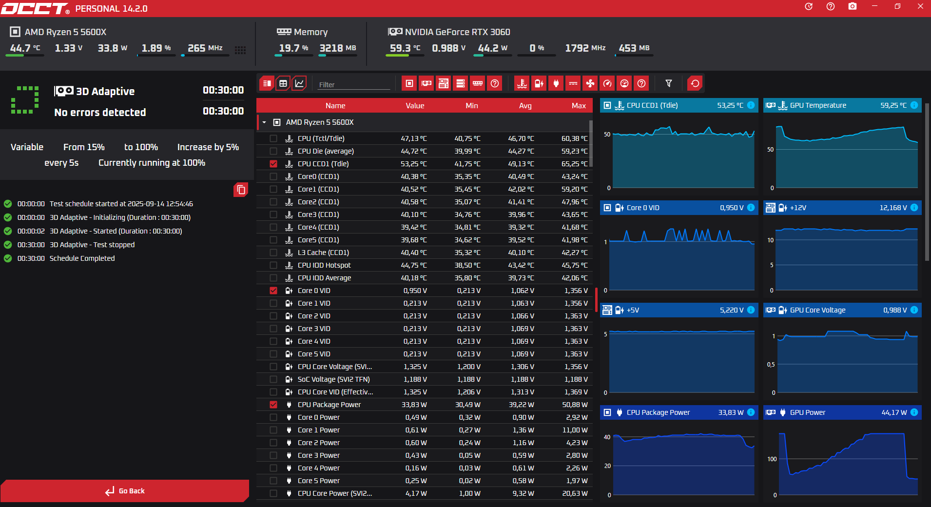931x507 pixels.
Task: Toggle the voltage sensor type filter
Action: [539, 83]
